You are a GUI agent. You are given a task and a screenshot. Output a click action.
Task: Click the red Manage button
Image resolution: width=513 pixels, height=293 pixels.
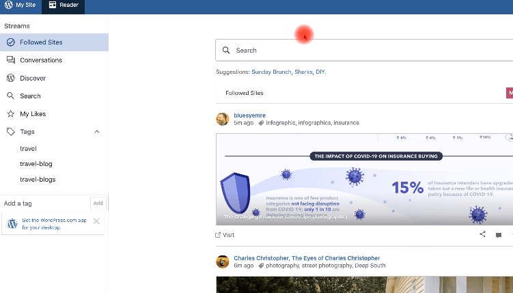510,93
